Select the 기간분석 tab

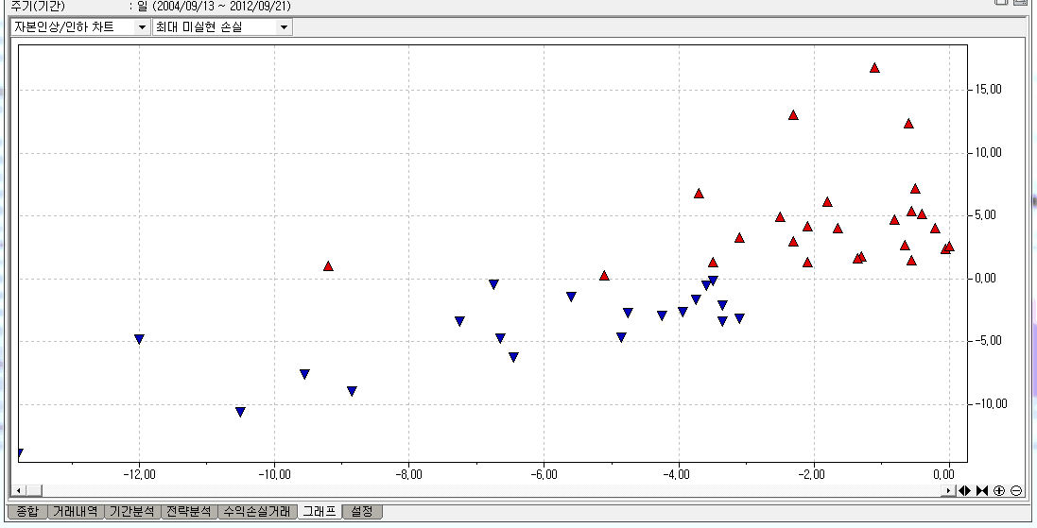click(131, 512)
